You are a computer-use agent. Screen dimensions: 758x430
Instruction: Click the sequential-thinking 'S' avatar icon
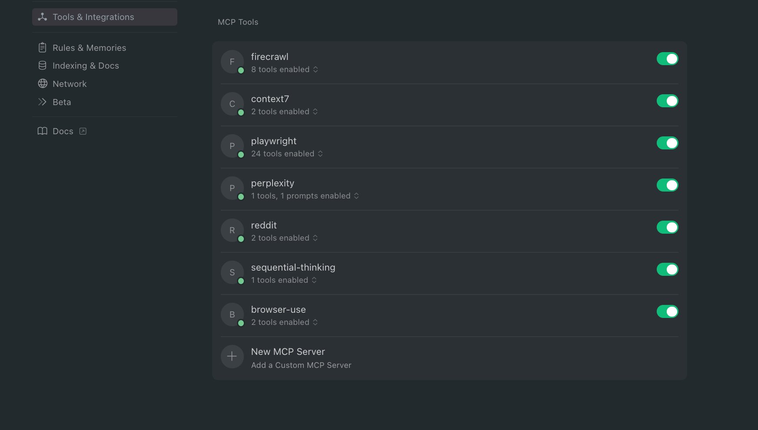click(x=232, y=272)
